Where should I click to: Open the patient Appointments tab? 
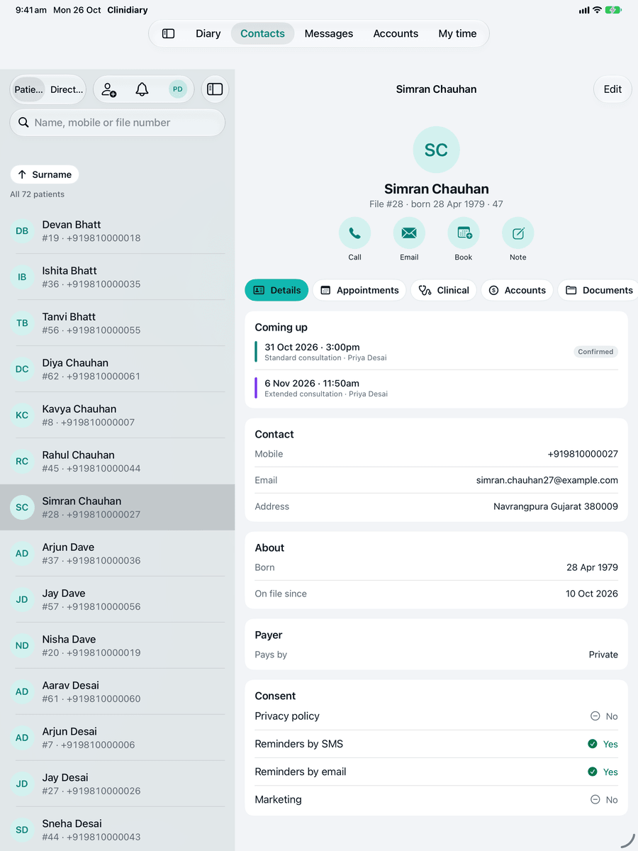(x=359, y=290)
